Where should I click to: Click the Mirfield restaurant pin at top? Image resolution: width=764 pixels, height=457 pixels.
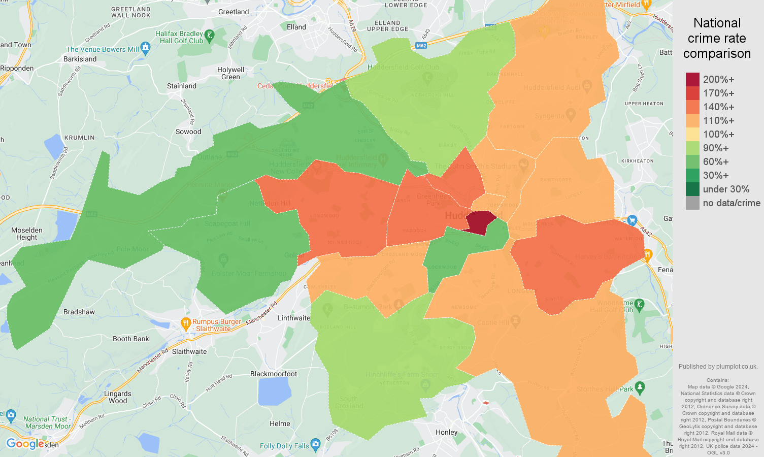point(646,5)
